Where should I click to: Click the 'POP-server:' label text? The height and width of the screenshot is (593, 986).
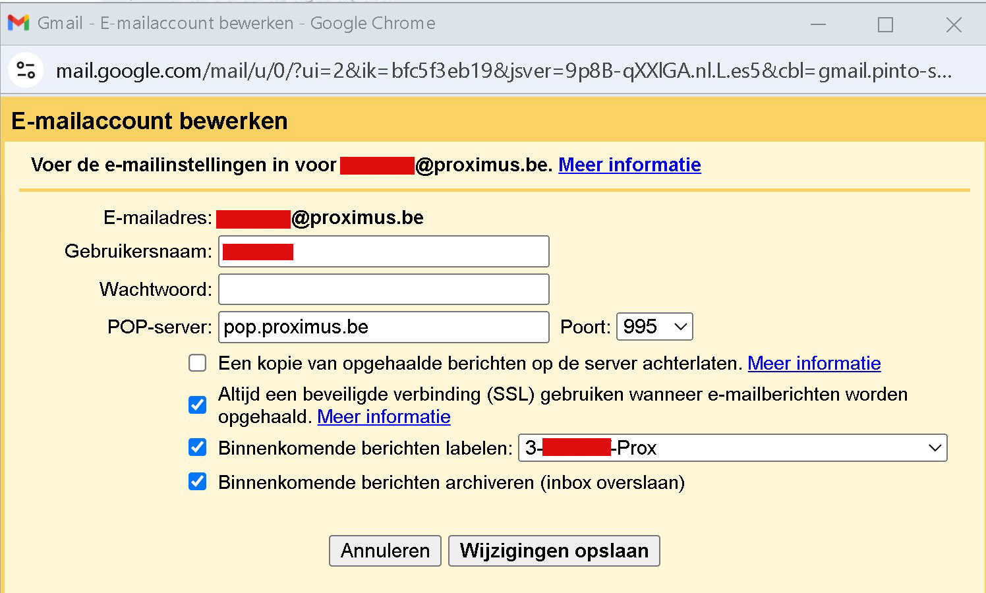(160, 327)
